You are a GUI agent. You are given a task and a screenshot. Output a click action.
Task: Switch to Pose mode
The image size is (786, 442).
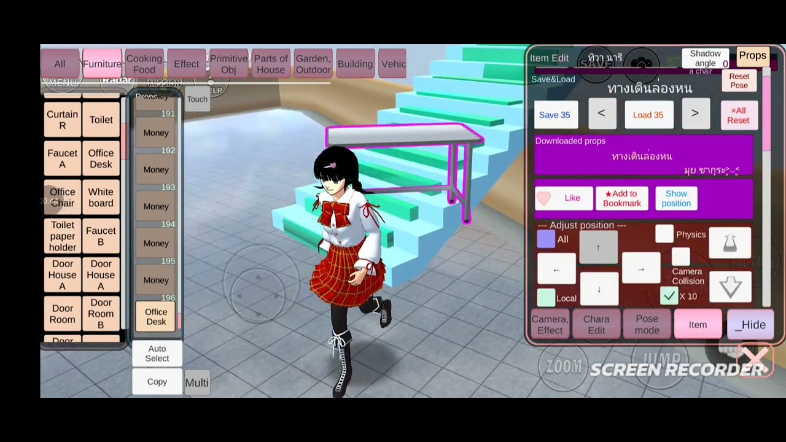(x=647, y=325)
